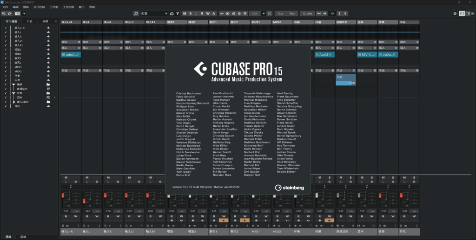Uncheck visibility of 输入L+R channel

6,28
